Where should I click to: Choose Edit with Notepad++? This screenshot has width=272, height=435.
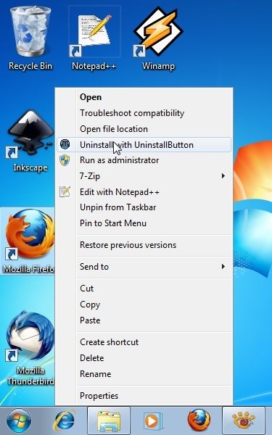(144, 191)
